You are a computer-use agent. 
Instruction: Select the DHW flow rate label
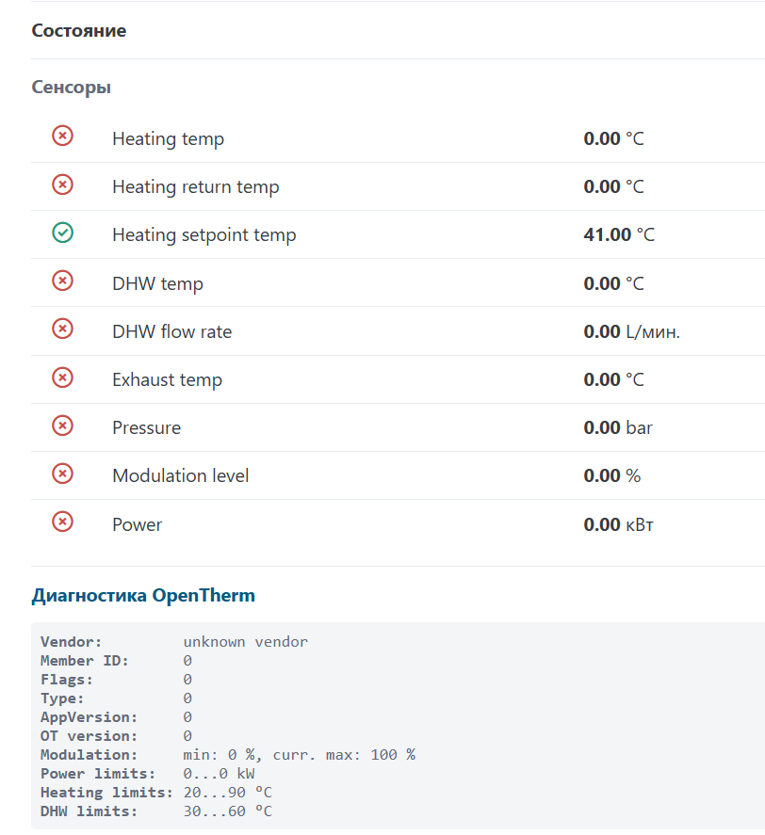171,331
